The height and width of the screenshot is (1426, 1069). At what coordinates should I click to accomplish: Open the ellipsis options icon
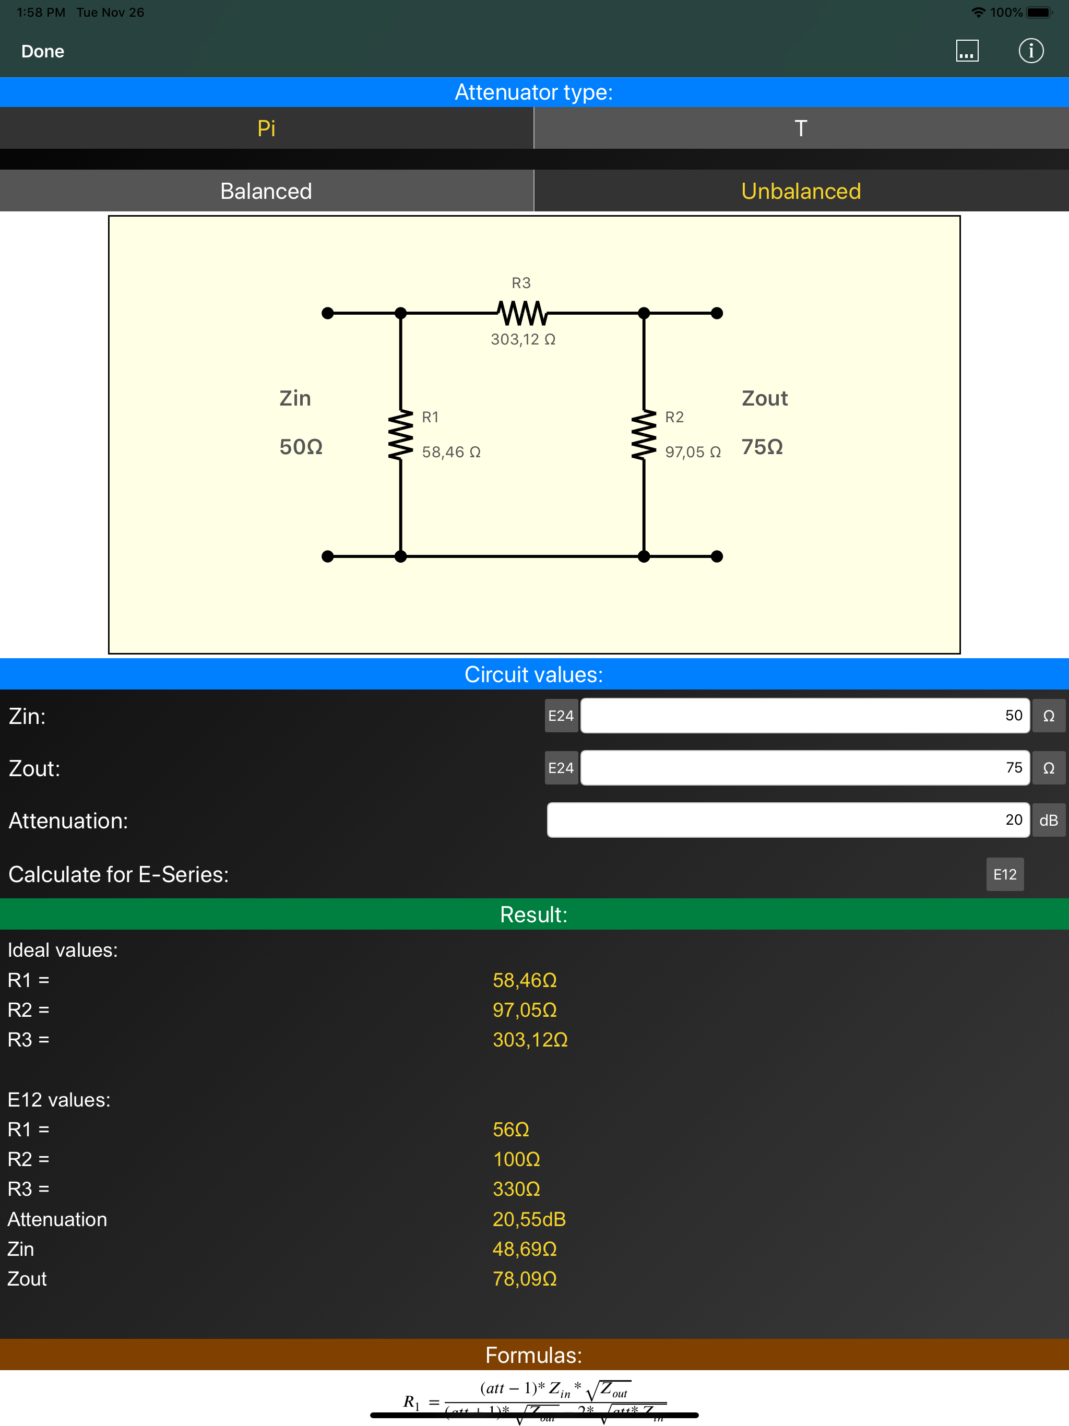[967, 51]
